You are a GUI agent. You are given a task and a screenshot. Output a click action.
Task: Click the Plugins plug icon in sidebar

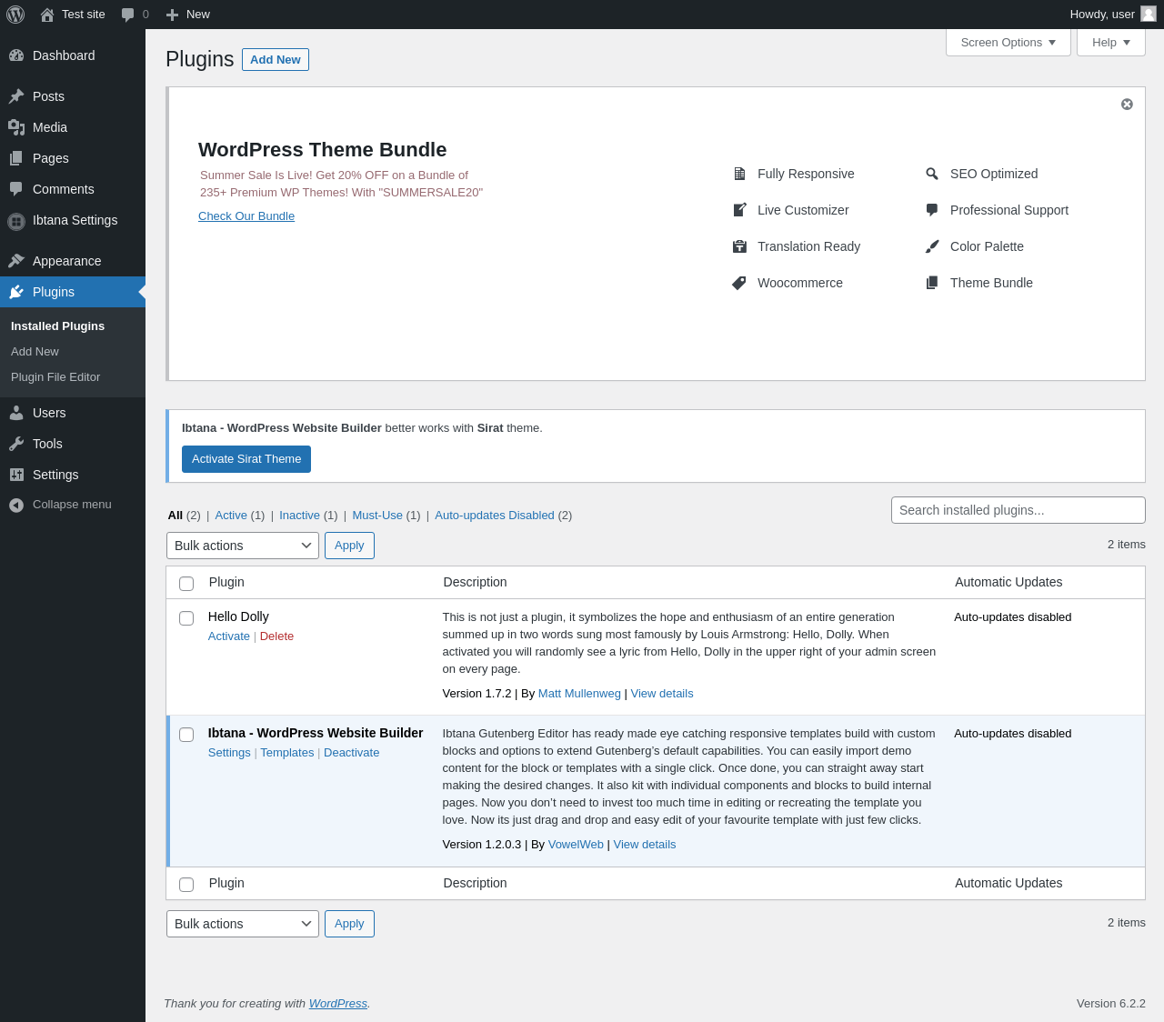16,292
